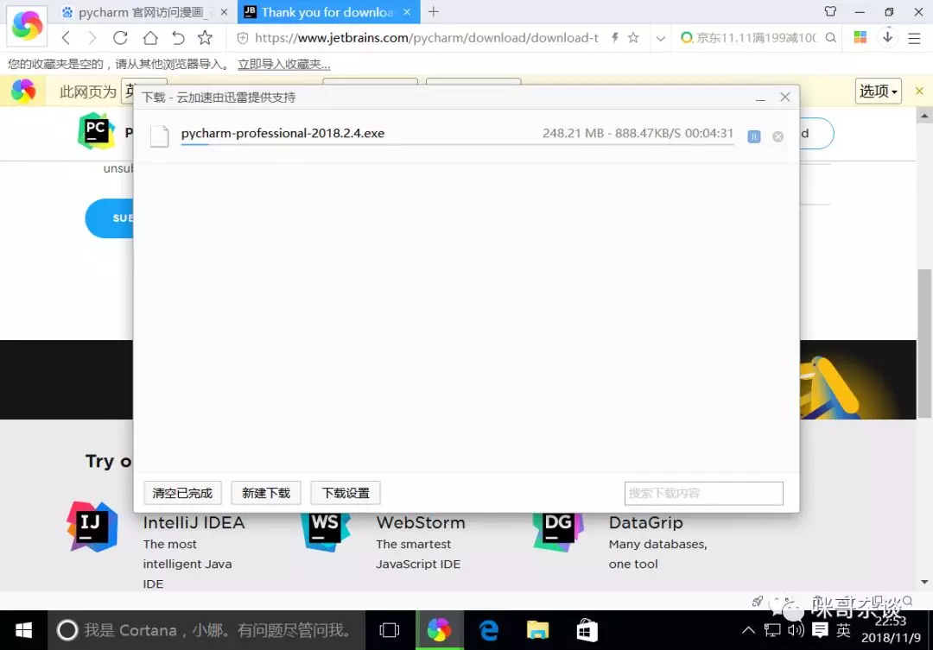This screenshot has height=650, width=933.
Task: Click the volume speaker tray icon
Action: pos(796,630)
